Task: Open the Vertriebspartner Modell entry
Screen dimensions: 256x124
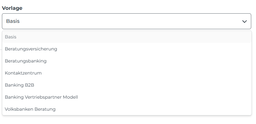Action: (x=127, y=97)
